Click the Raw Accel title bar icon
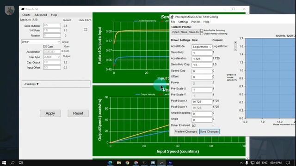Image resolution: width=296 pixels, height=166 pixels. (x=23, y=9)
